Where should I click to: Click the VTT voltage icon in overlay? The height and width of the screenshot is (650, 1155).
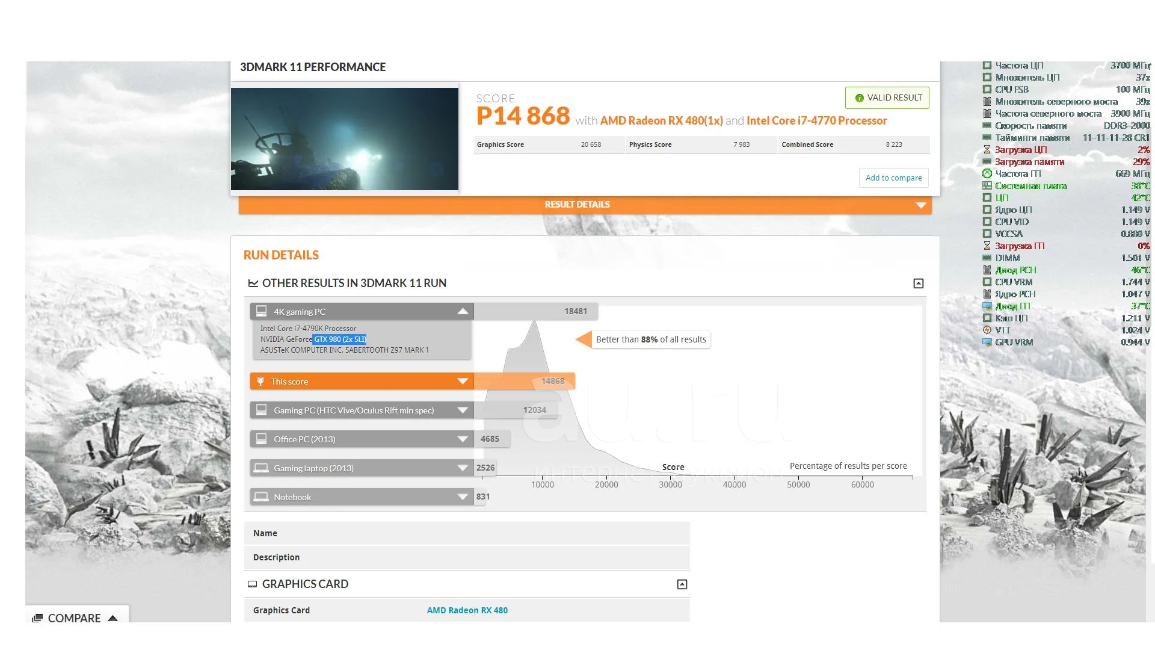[987, 330]
